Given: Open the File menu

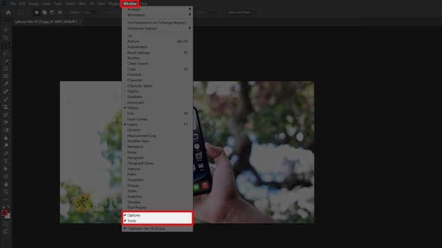Looking at the screenshot, I should [x=13, y=4].
